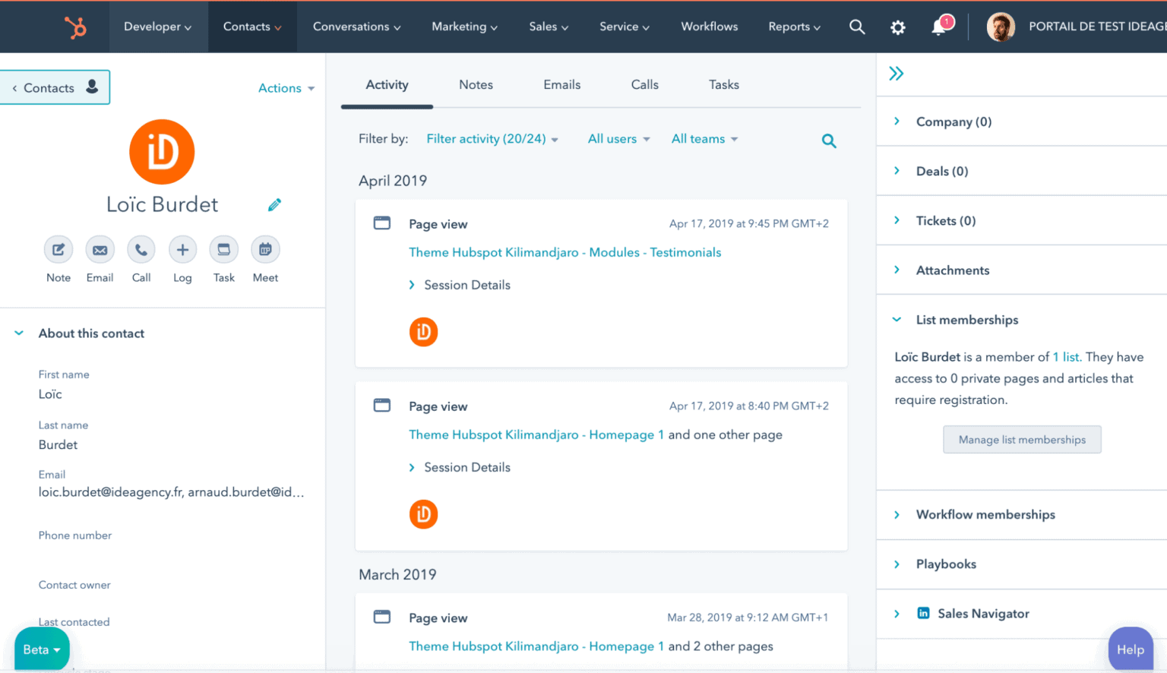The width and height of the screenshot is (1167, 673).
Task: Open the notifications bell
Action: (x=940, y=27)
